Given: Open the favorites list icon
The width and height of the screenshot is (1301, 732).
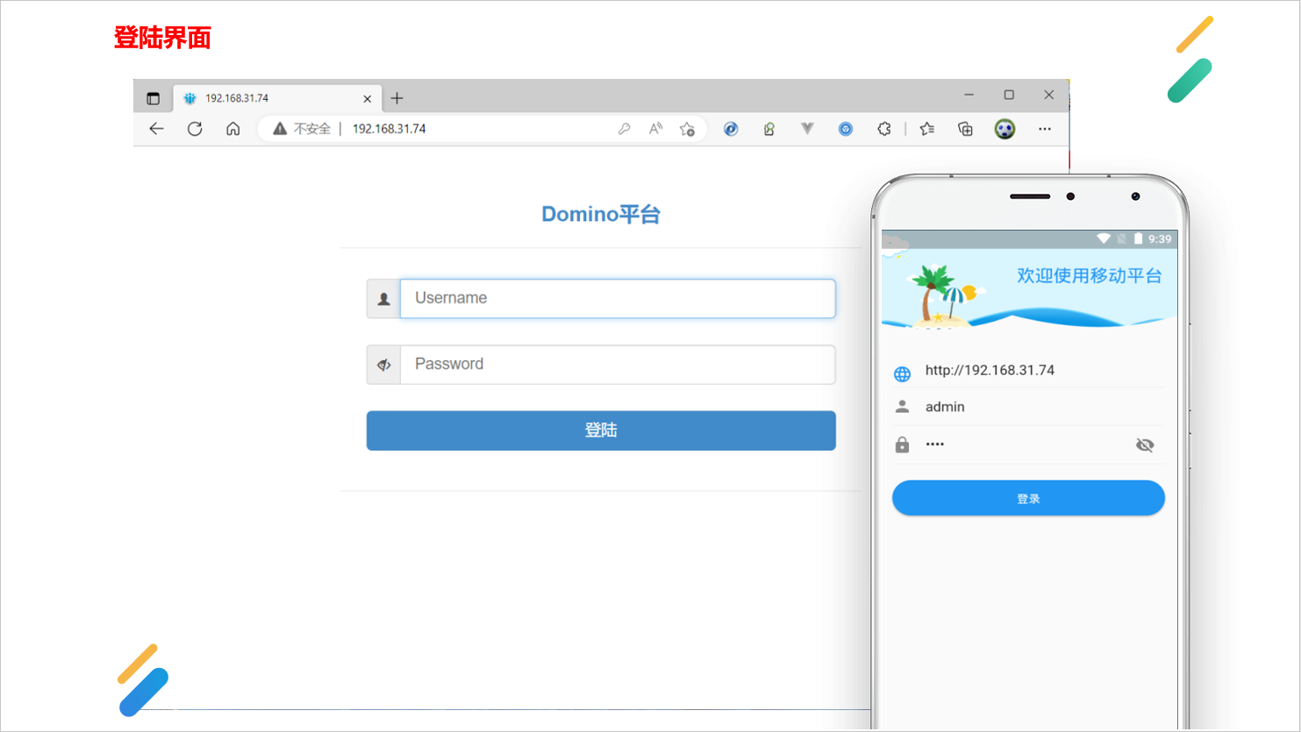Looking at the screenshot, I should (927, 129).
